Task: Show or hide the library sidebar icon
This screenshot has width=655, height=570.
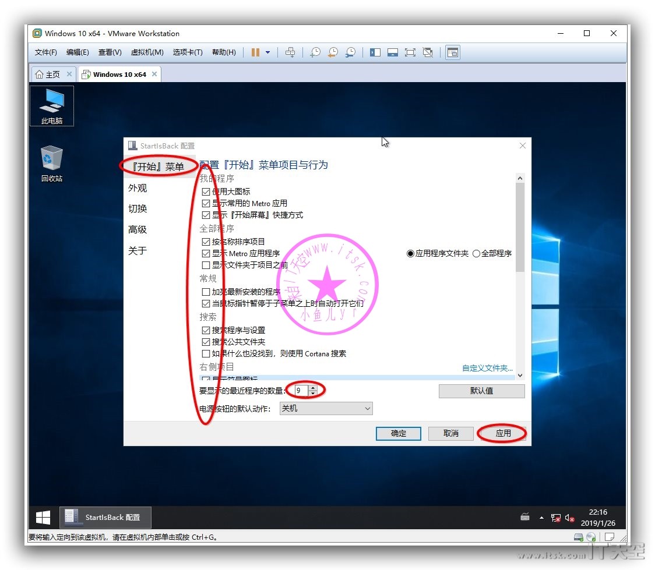Action: click(x=375, y=52)
